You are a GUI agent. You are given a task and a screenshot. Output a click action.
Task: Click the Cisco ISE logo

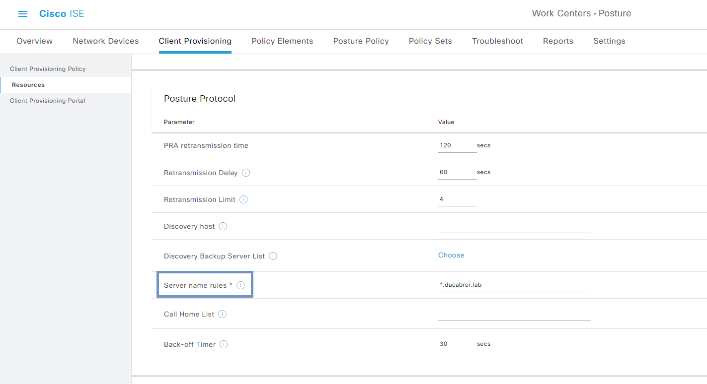click(x=62, y=14)
